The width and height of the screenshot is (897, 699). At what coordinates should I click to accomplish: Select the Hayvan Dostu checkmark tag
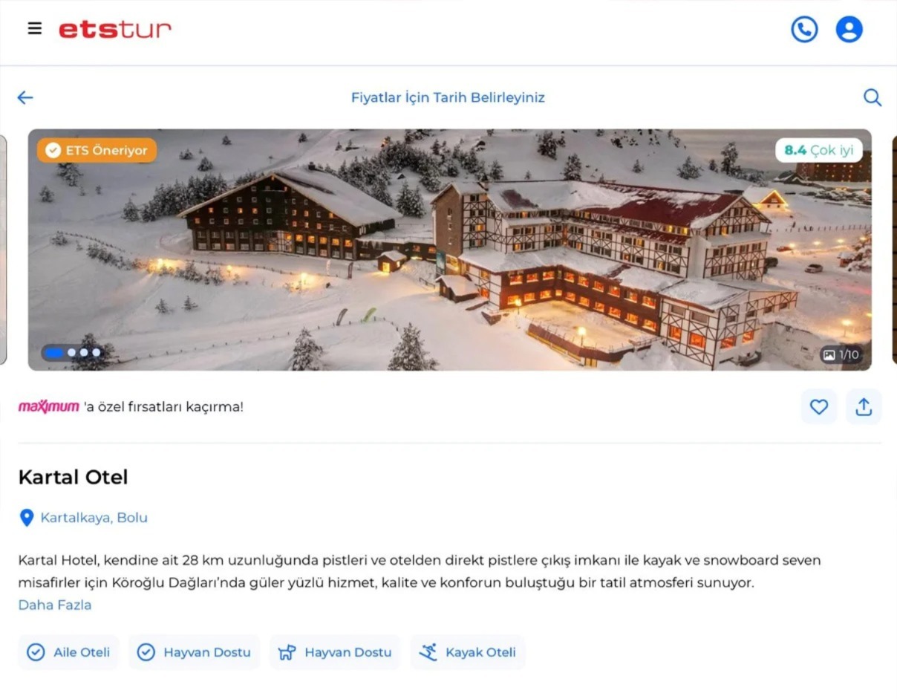click(x=195, y=652)
